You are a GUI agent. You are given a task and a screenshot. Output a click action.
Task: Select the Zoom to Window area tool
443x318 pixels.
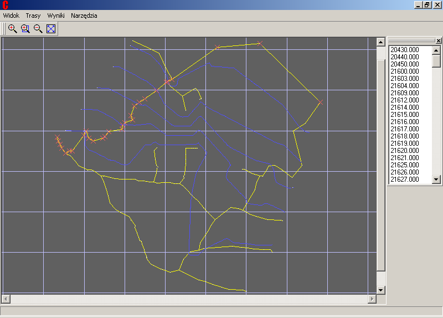pos(25,29)
